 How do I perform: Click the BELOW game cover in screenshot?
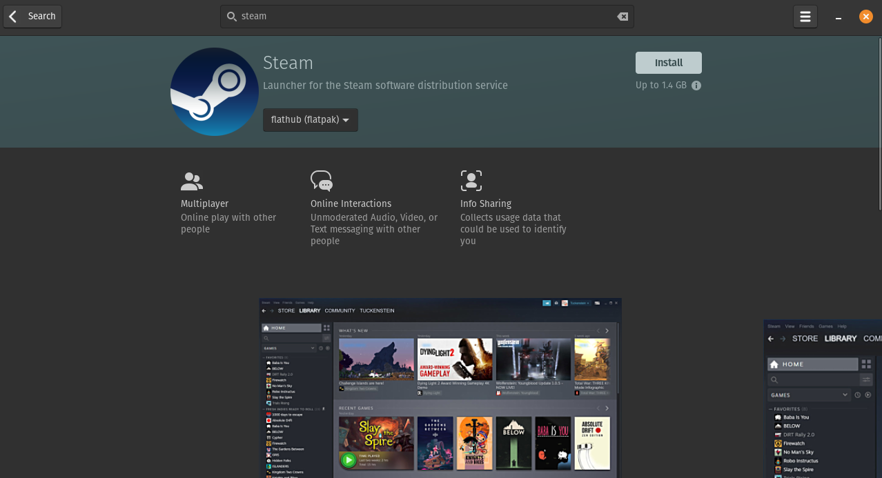tap(514, 443)
